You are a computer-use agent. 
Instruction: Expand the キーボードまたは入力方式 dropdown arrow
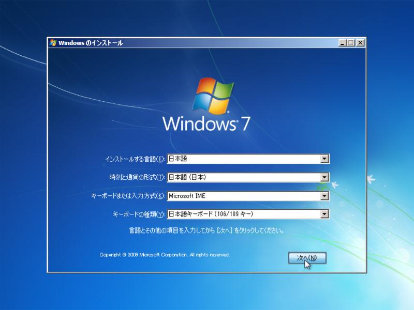click(x=324, y=196)
